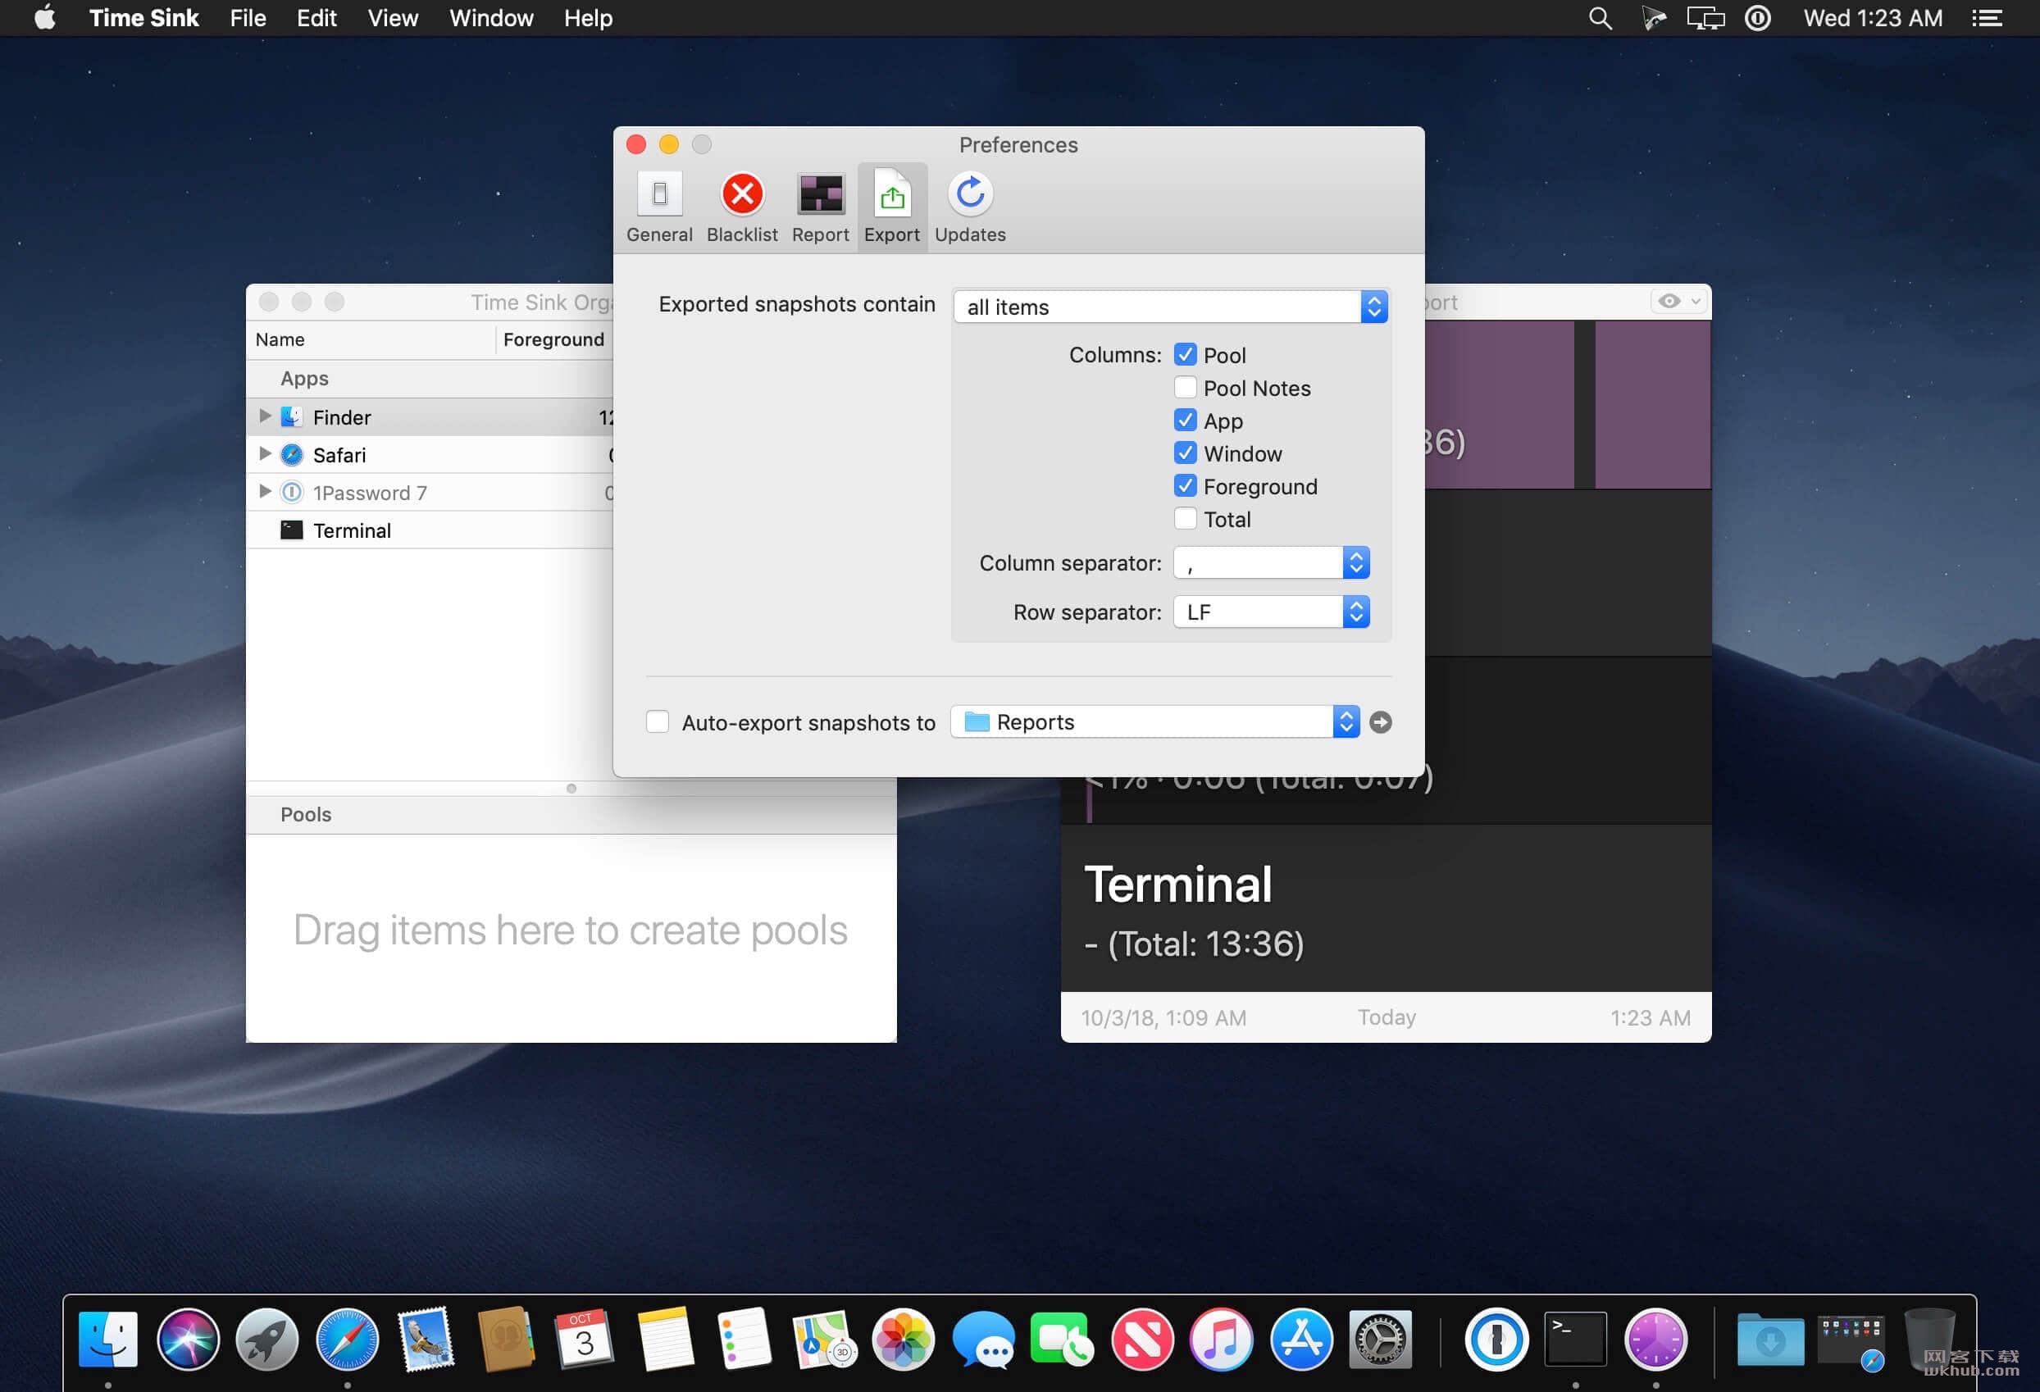Image resolution: width=2040 pixels, height=1392 pixels.
Task: Open the eye view options in Report window
Action: (1679, 301)
